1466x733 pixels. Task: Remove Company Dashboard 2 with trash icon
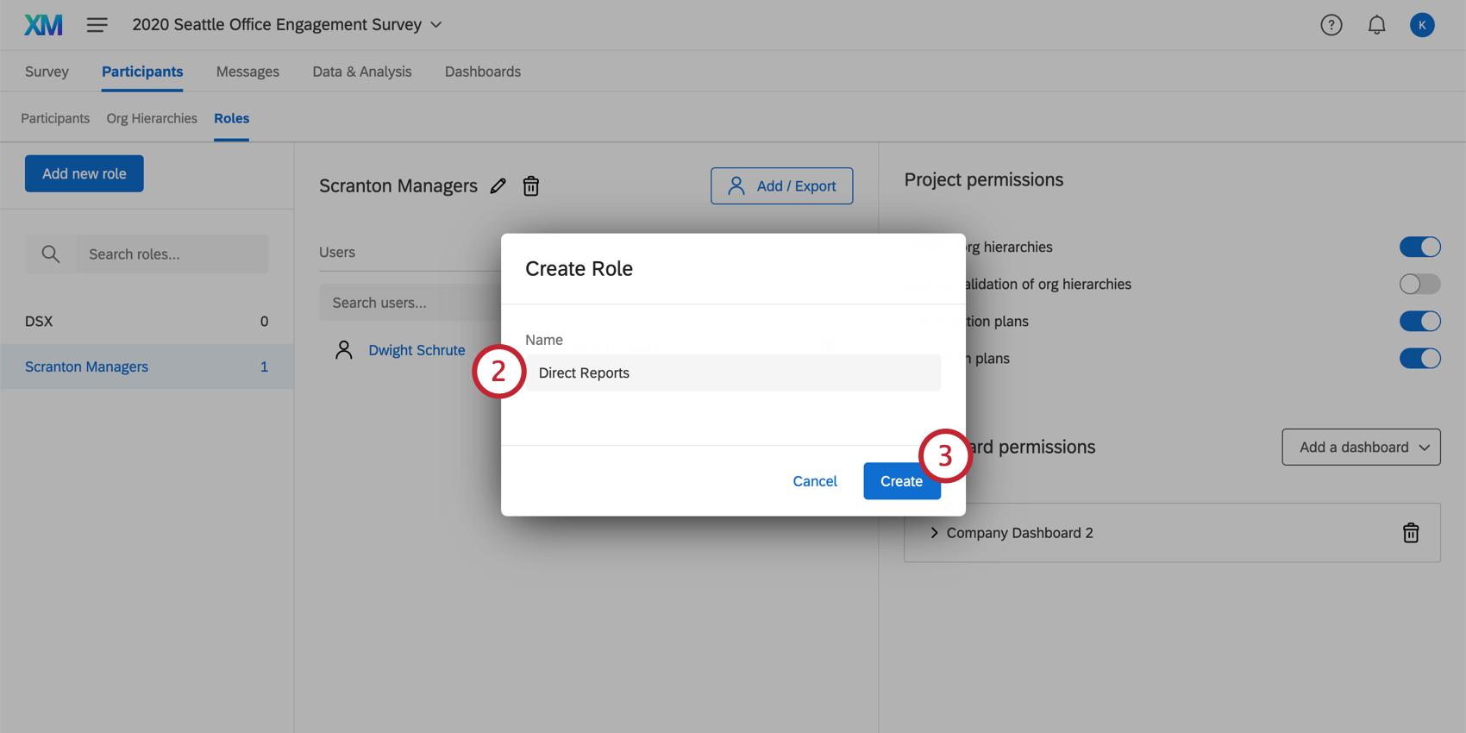pyautogui.click(x=1411, y=533)
